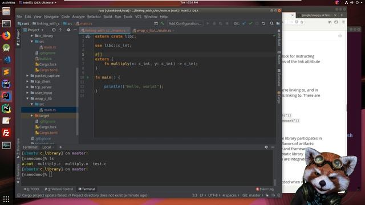Add a new terminal session with plus icon
This screenshot has height=205, width=365.
60,147
